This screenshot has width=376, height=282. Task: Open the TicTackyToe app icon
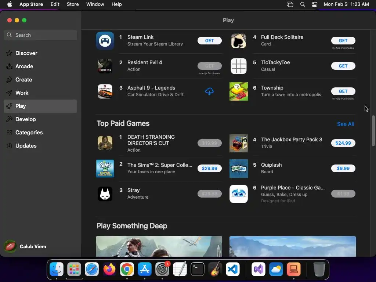pyautogui.click(x=239, y=66)
